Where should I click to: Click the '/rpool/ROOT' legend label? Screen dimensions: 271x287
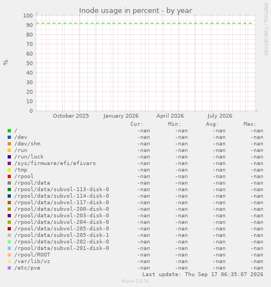32,255
